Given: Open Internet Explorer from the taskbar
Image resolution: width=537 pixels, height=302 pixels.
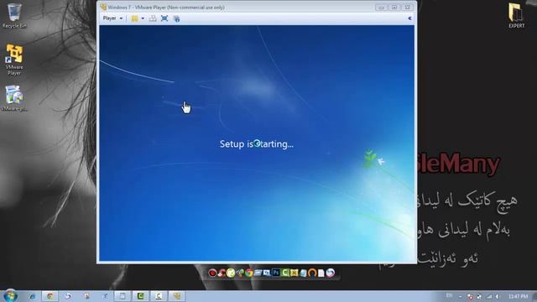Looking at the screenshot, I should (33, 296).
